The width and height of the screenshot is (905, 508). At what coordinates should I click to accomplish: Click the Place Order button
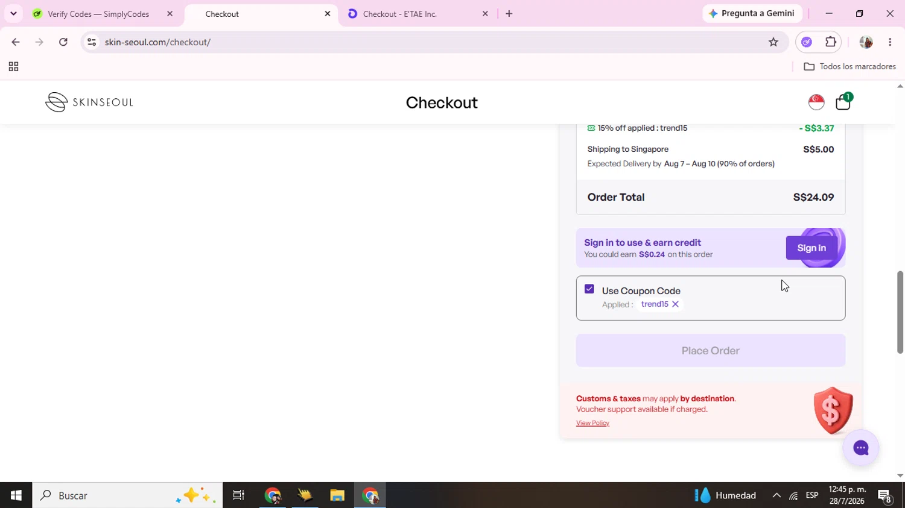[x=711, y=351]
